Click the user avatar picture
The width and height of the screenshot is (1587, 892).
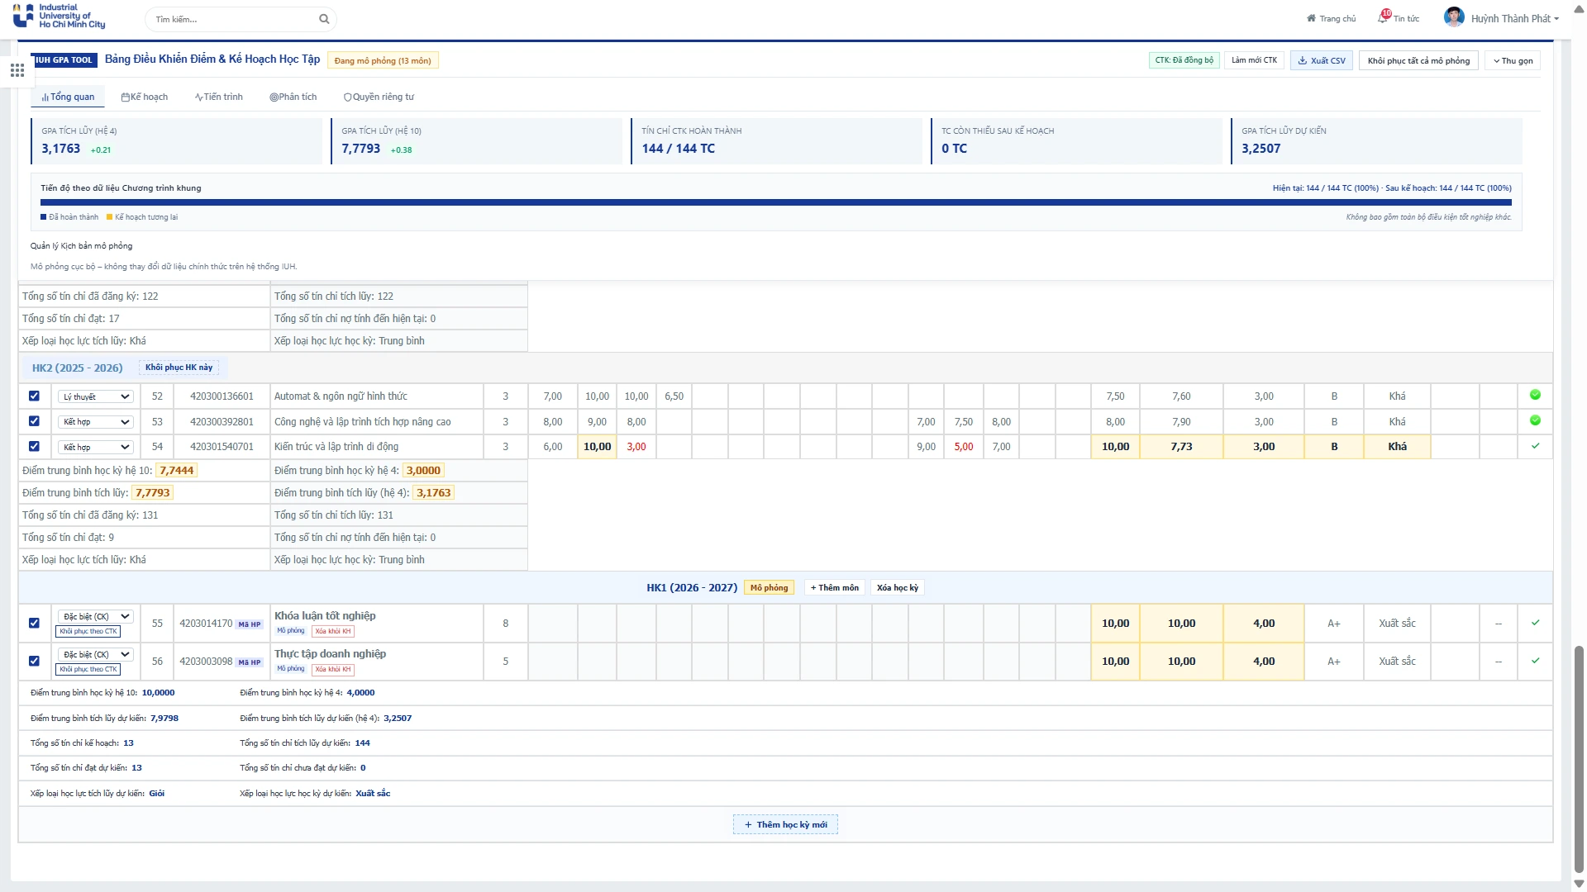point(1454,17)
